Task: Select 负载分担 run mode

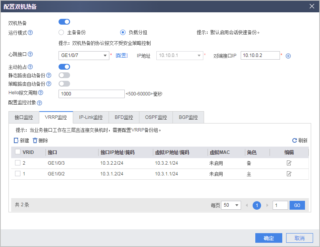Action: click(x=123, y=32)
